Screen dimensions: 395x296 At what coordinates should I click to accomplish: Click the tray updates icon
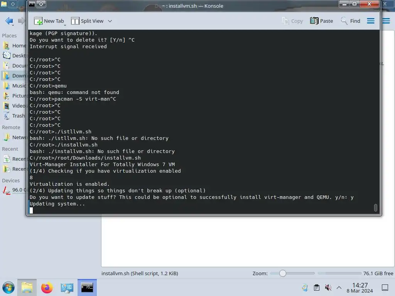[305, 288]
